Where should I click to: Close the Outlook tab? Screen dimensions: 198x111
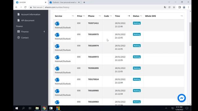point(79,2)
